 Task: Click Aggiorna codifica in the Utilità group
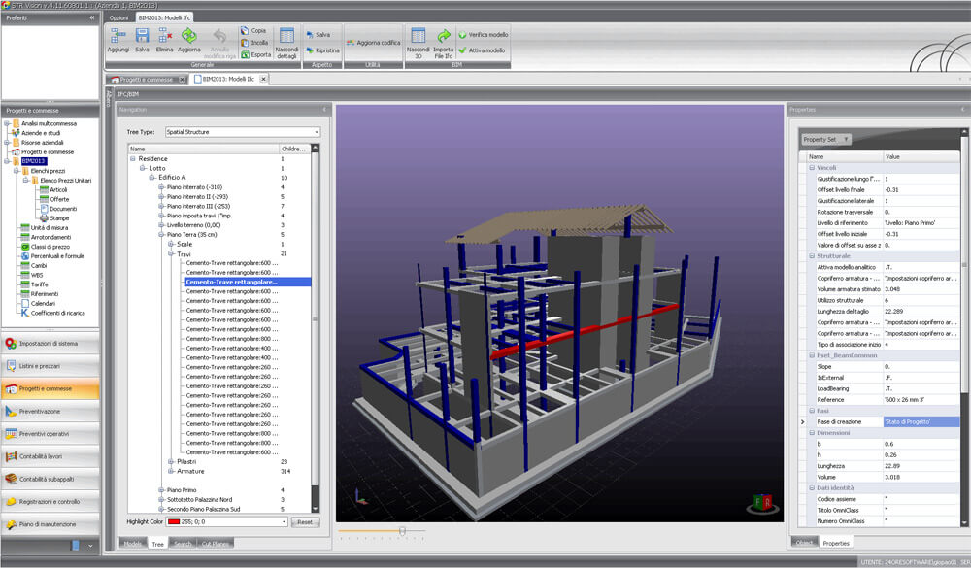coord(372,43)
